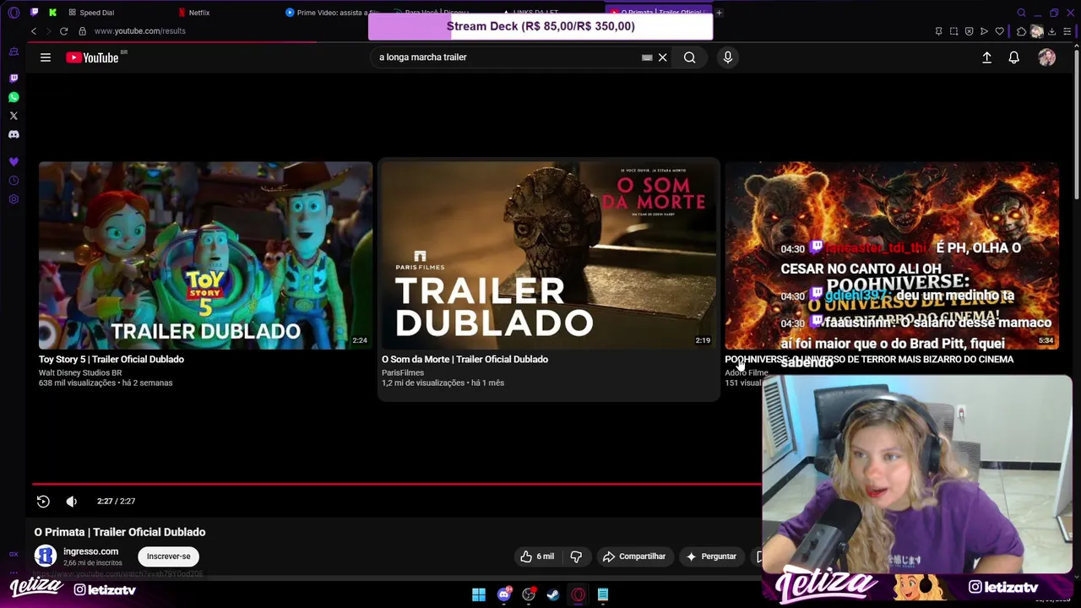
Task: Switch to the Prime Video tab
Action: point(331,13)
